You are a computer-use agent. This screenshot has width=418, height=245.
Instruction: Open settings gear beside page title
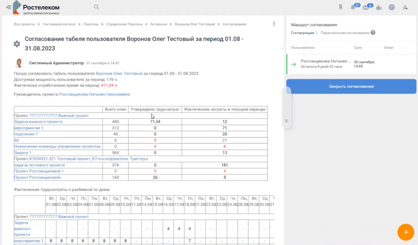pyautogui.click(x=17, y=44)
